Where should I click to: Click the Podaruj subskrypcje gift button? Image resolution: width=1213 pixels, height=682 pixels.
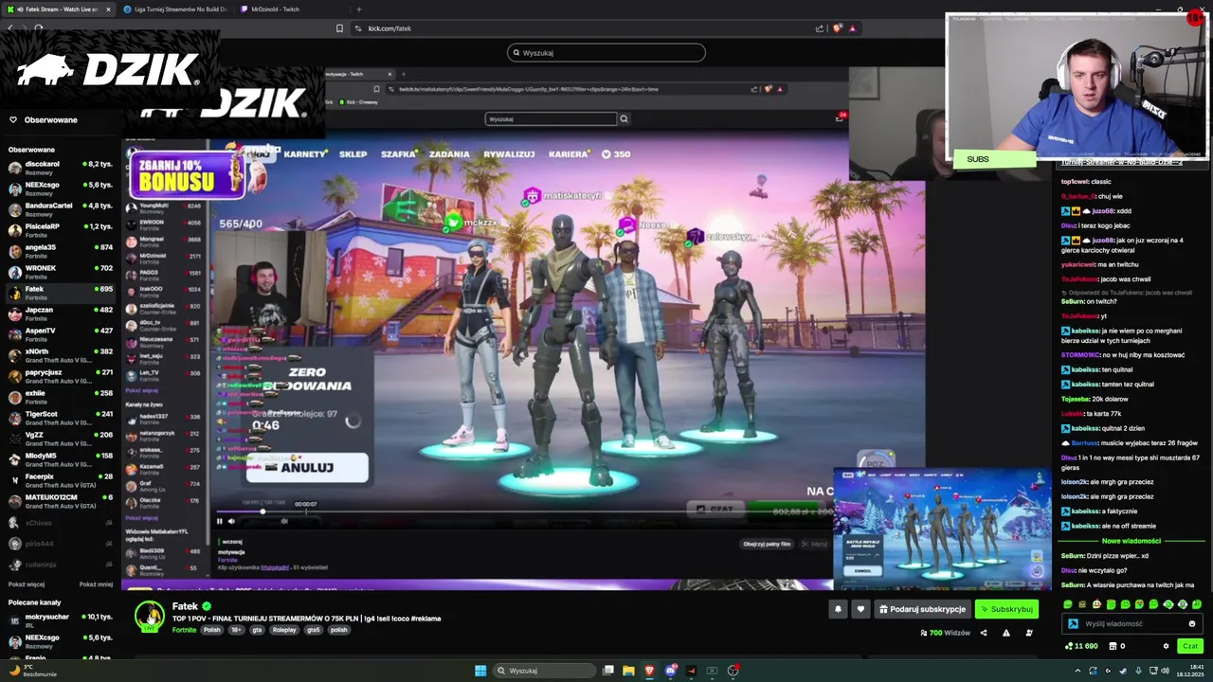(x=922, y=609)
